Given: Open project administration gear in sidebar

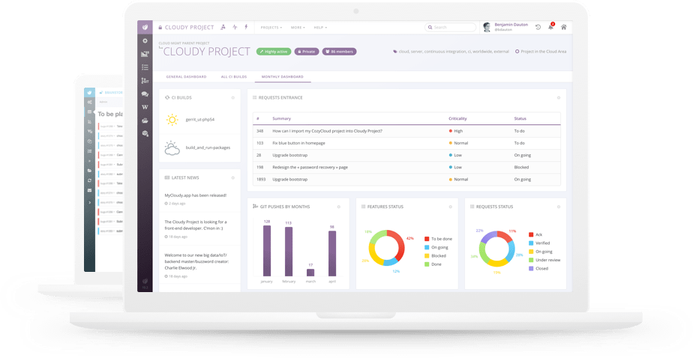Looking at the screenshot, I should (x=145, y=40).
